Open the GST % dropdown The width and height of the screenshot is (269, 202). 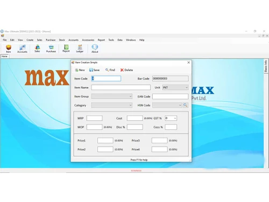point(171,118)
